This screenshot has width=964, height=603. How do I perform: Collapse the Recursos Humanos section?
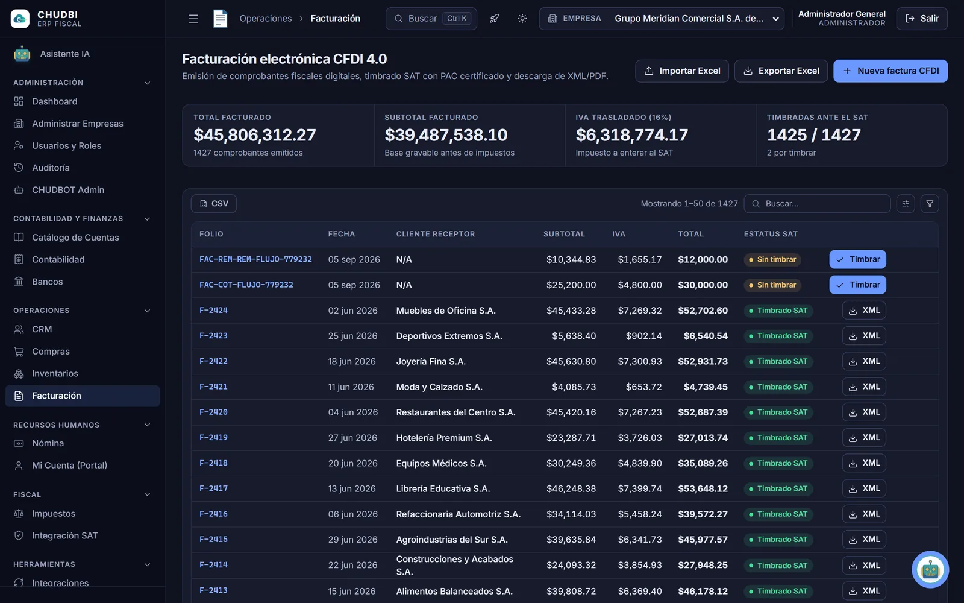click(147, 425)
